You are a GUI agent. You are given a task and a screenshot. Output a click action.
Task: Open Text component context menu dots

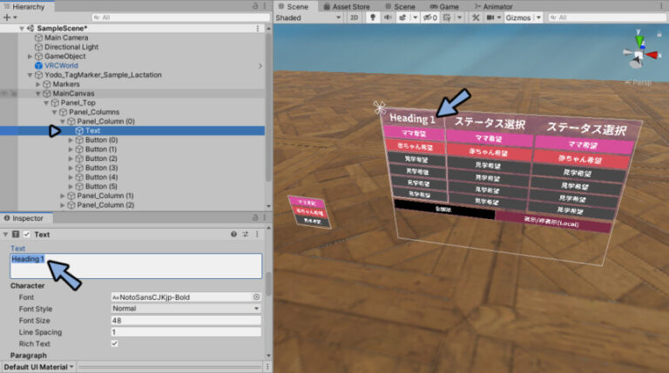pos(257,234)
